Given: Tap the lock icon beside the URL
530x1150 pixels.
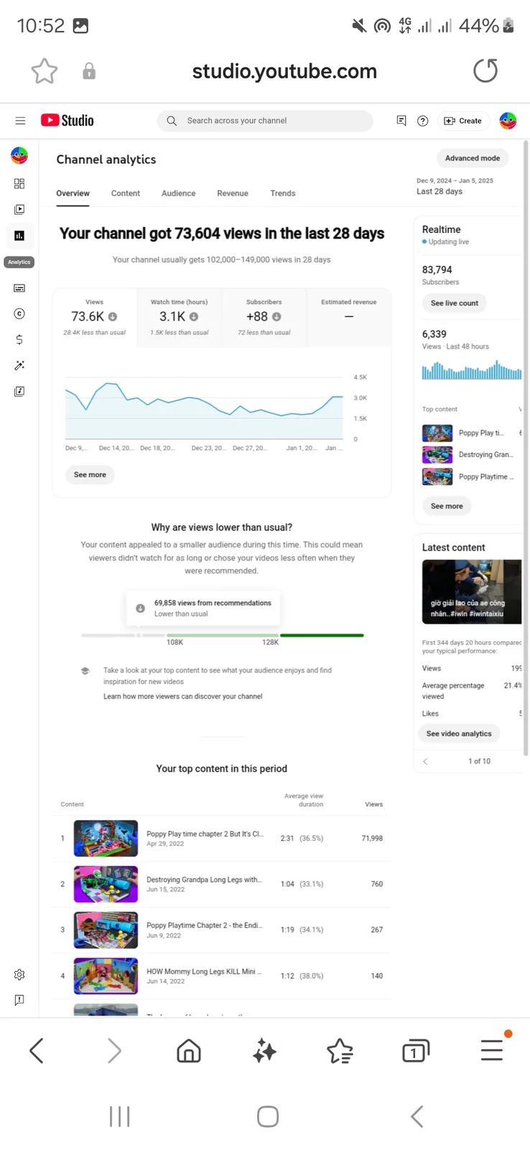Looking at the screenshot, I should [x=89, y=71].
